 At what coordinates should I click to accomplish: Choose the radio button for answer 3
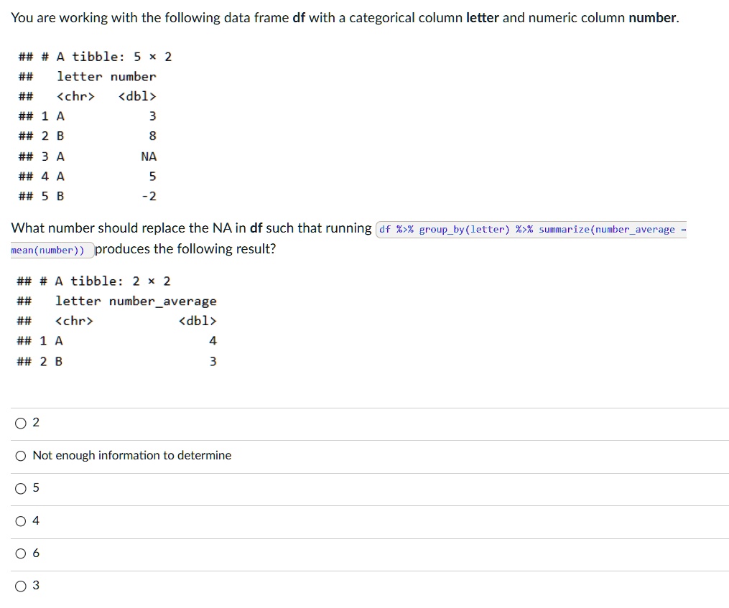tap(20, 586)
